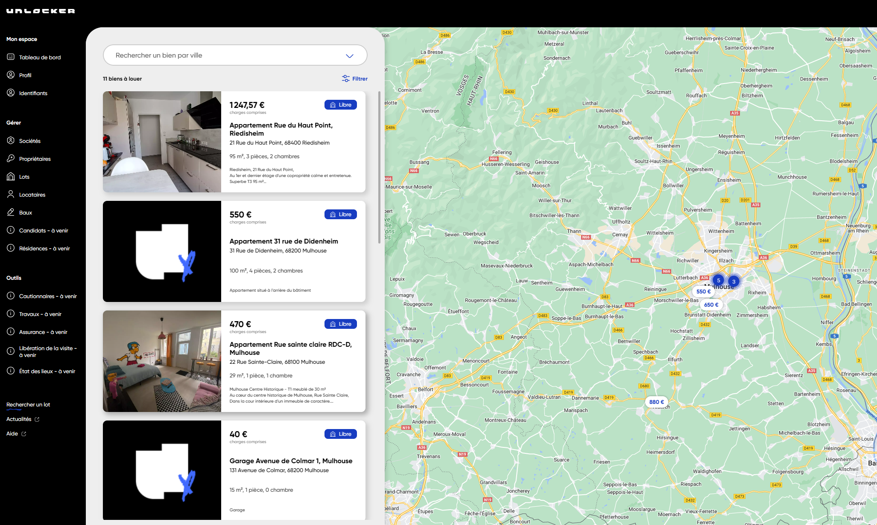Click the 880 € map price marker
Screen dimensions: 877x525
point(656,402)
